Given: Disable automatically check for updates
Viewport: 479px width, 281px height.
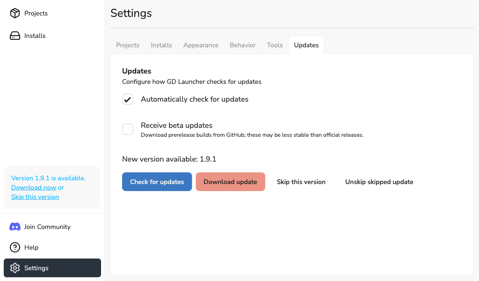Looking at the screenshot, I should 128,99.
